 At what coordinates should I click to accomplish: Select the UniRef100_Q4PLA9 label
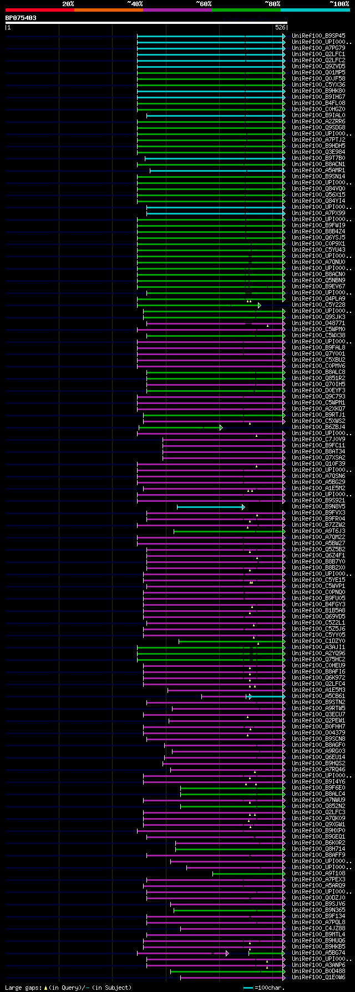click(318, 298)
